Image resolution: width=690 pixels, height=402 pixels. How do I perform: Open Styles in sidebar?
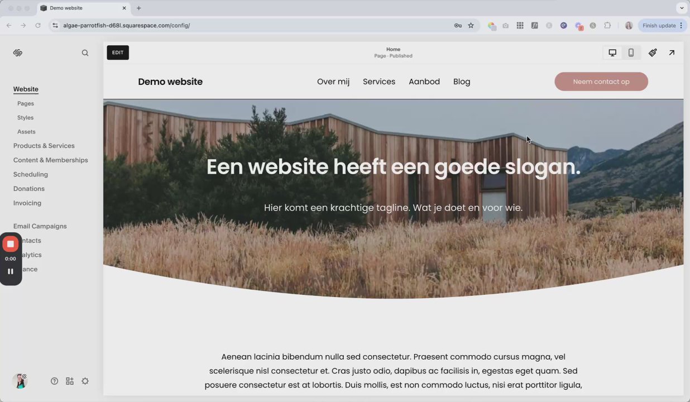[26, 118]
